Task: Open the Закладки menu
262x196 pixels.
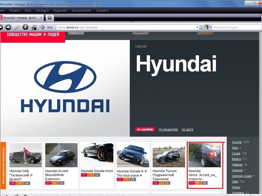Action: coord(42,11)
